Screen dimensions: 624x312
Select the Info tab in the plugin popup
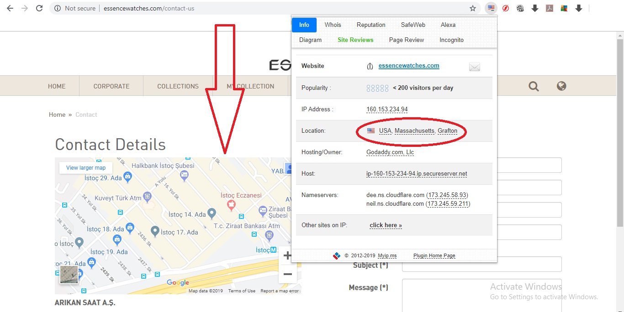(x=304, y=25)
